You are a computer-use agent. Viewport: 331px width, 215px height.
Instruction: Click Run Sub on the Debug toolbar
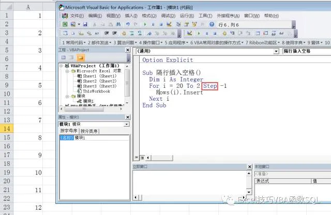coord(199,33)
